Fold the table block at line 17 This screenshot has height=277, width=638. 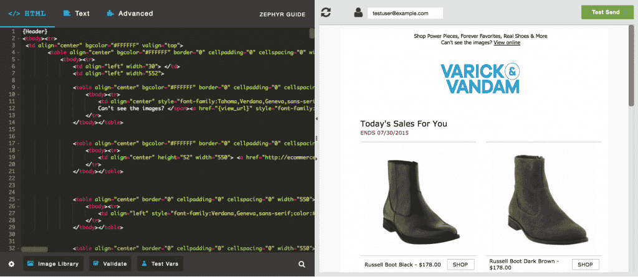[19, 143]
